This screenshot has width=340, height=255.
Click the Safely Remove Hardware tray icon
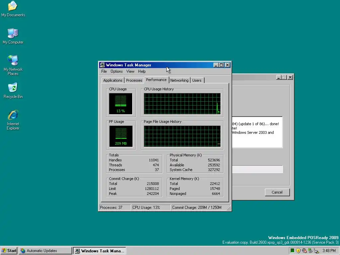(x=310, y=251)
